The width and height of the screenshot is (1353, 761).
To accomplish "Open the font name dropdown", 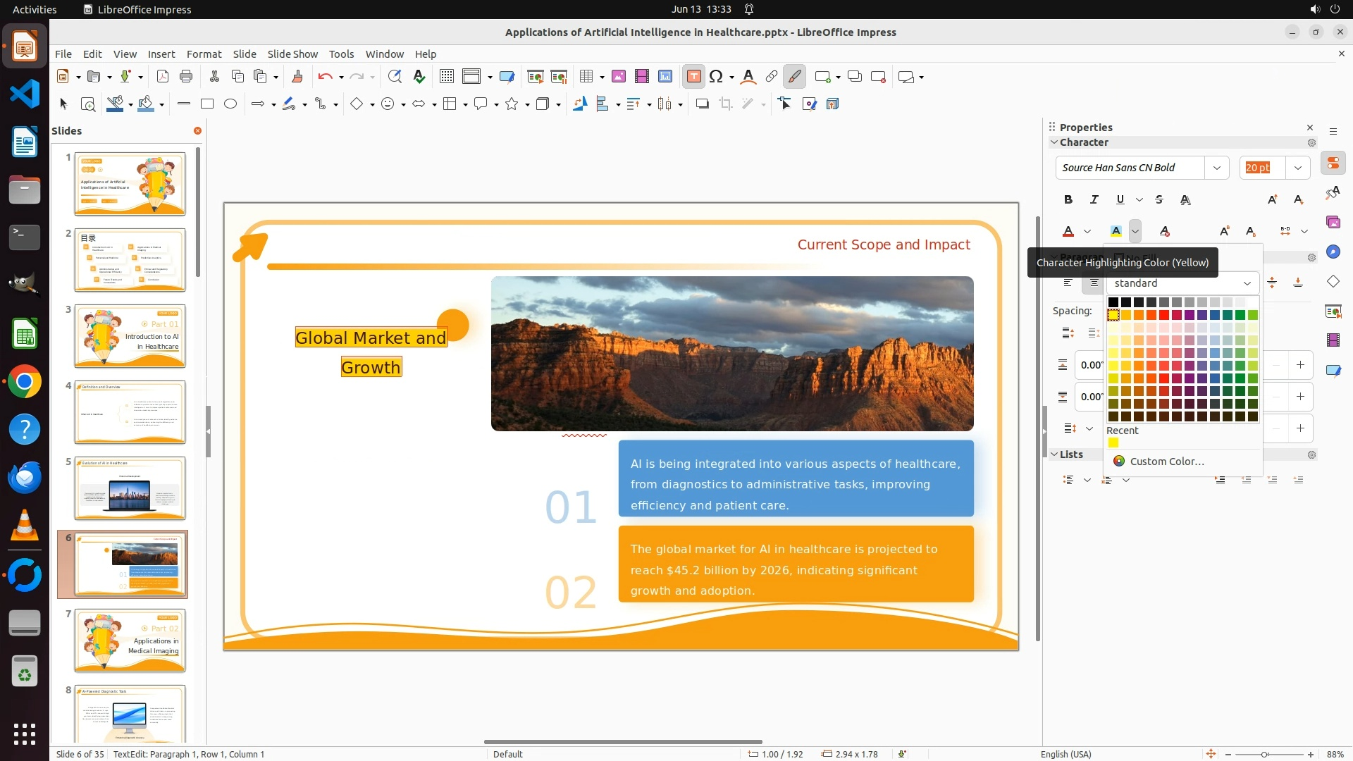I will (1216, 168).
